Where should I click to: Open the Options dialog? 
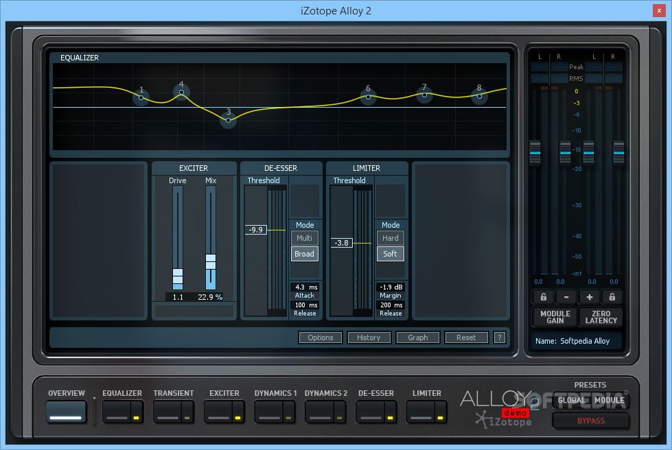(x=320, y=337)
